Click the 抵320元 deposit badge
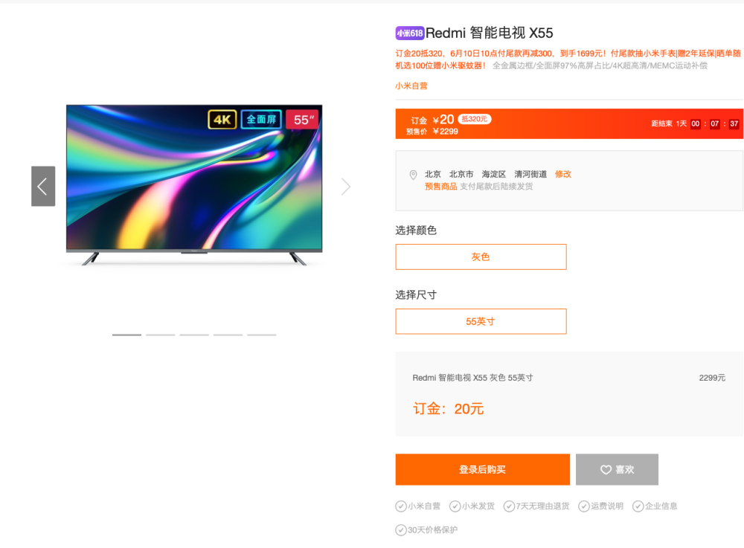The width and height of the screenshot is (744, 548). pos(475,119)
